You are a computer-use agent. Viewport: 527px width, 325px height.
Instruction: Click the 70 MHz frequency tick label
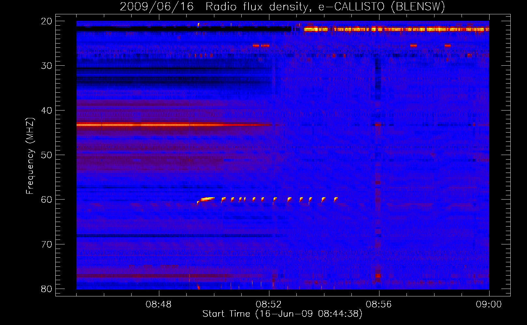[47, 244]
